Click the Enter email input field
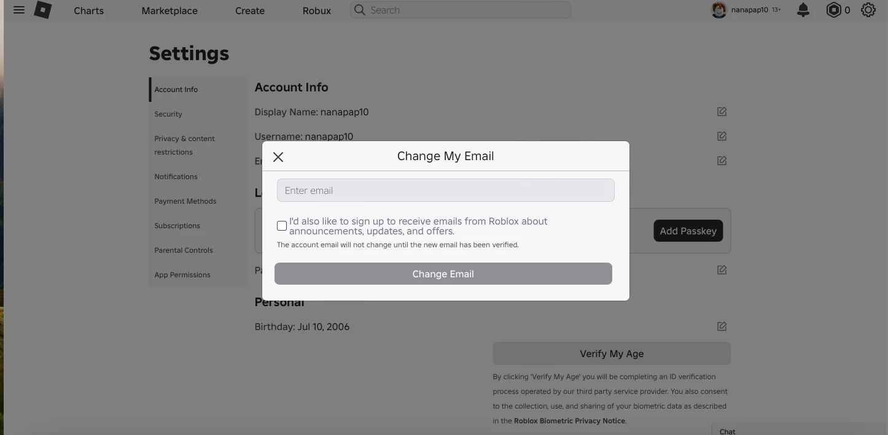 446,190
